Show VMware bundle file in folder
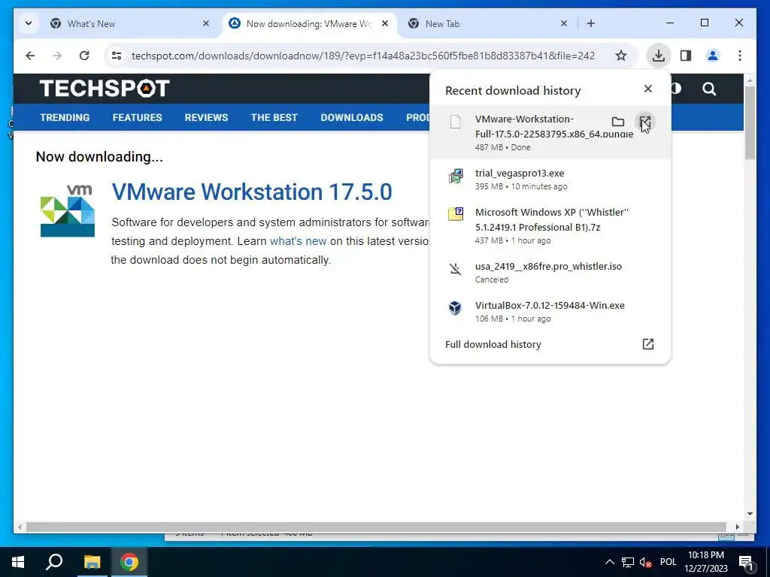This screenshot has width=770, height=577. coord(618,121)
